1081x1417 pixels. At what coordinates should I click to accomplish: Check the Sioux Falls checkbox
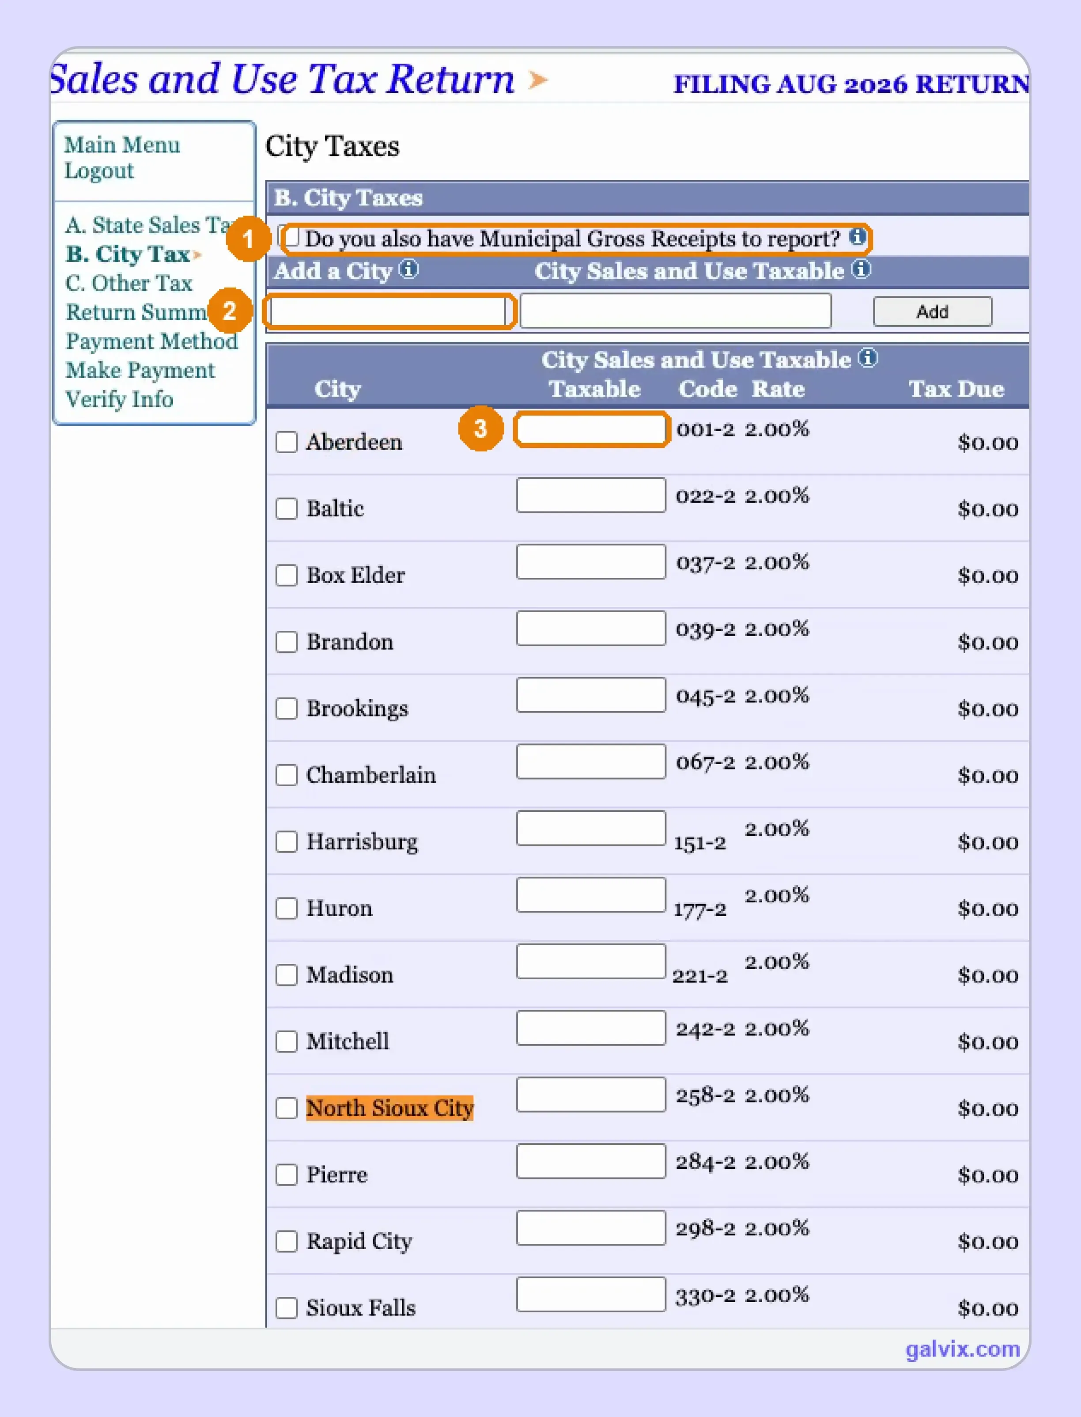click(286, 1308)
